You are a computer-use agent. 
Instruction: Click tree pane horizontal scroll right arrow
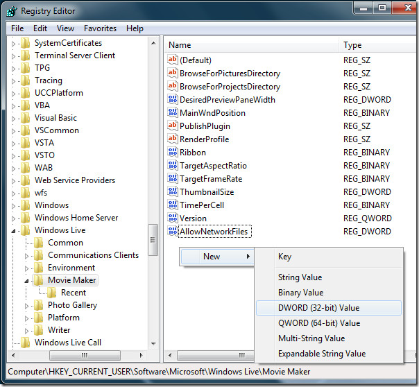142,355
